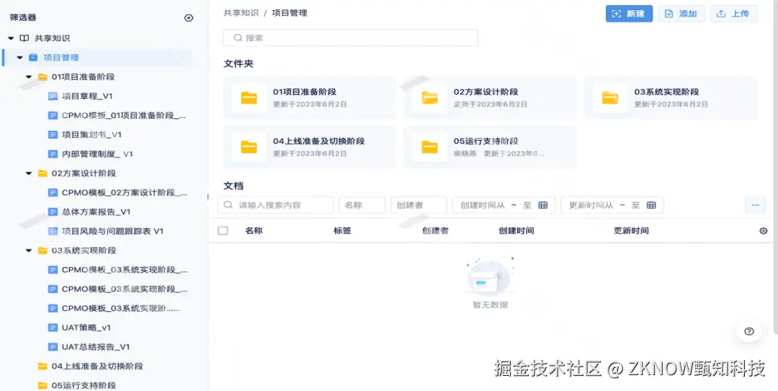Image resolution: width=778 pixels, height=391 pixels.
Task: Click the 添加 button
Action: (681, 14)
